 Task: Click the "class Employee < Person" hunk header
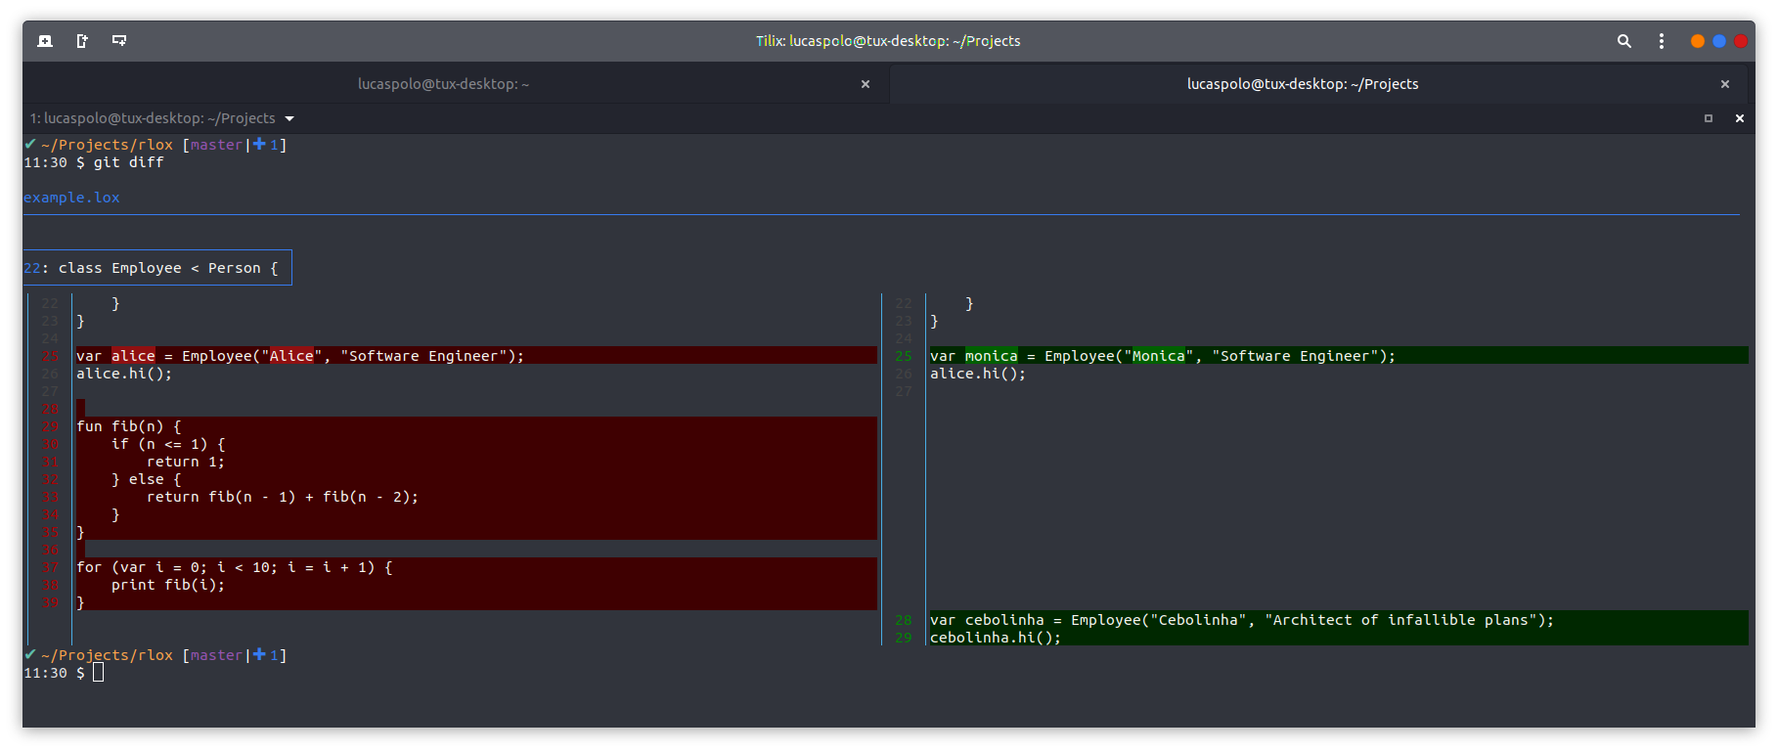(x=156, y=268)
